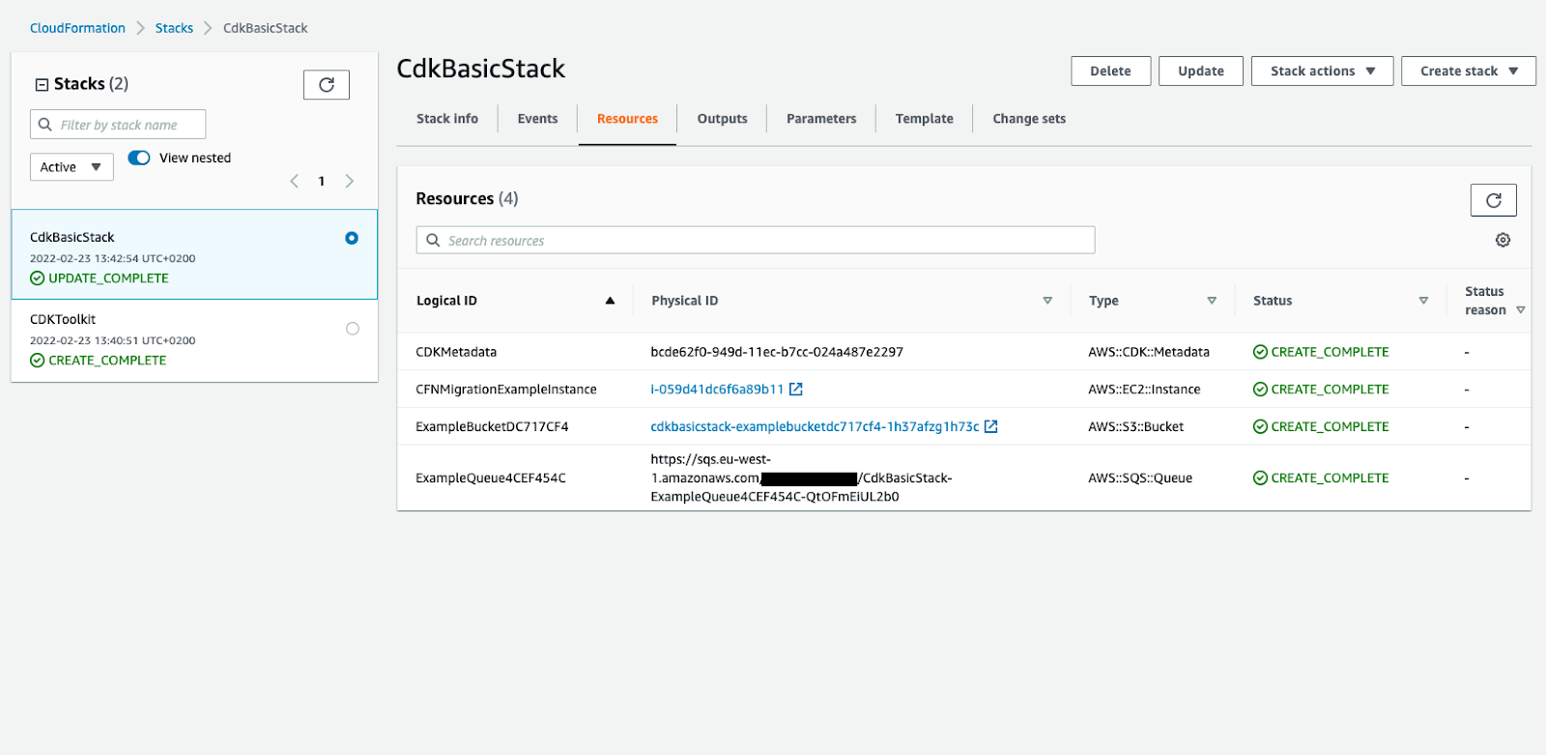Viewport: 1546px width, 755px height.
Task: Click the AWS::EC2::Instance type cell
Action: click(1144, 390)
